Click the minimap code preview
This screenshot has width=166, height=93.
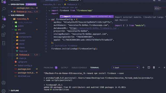click(x=158, y=8)
